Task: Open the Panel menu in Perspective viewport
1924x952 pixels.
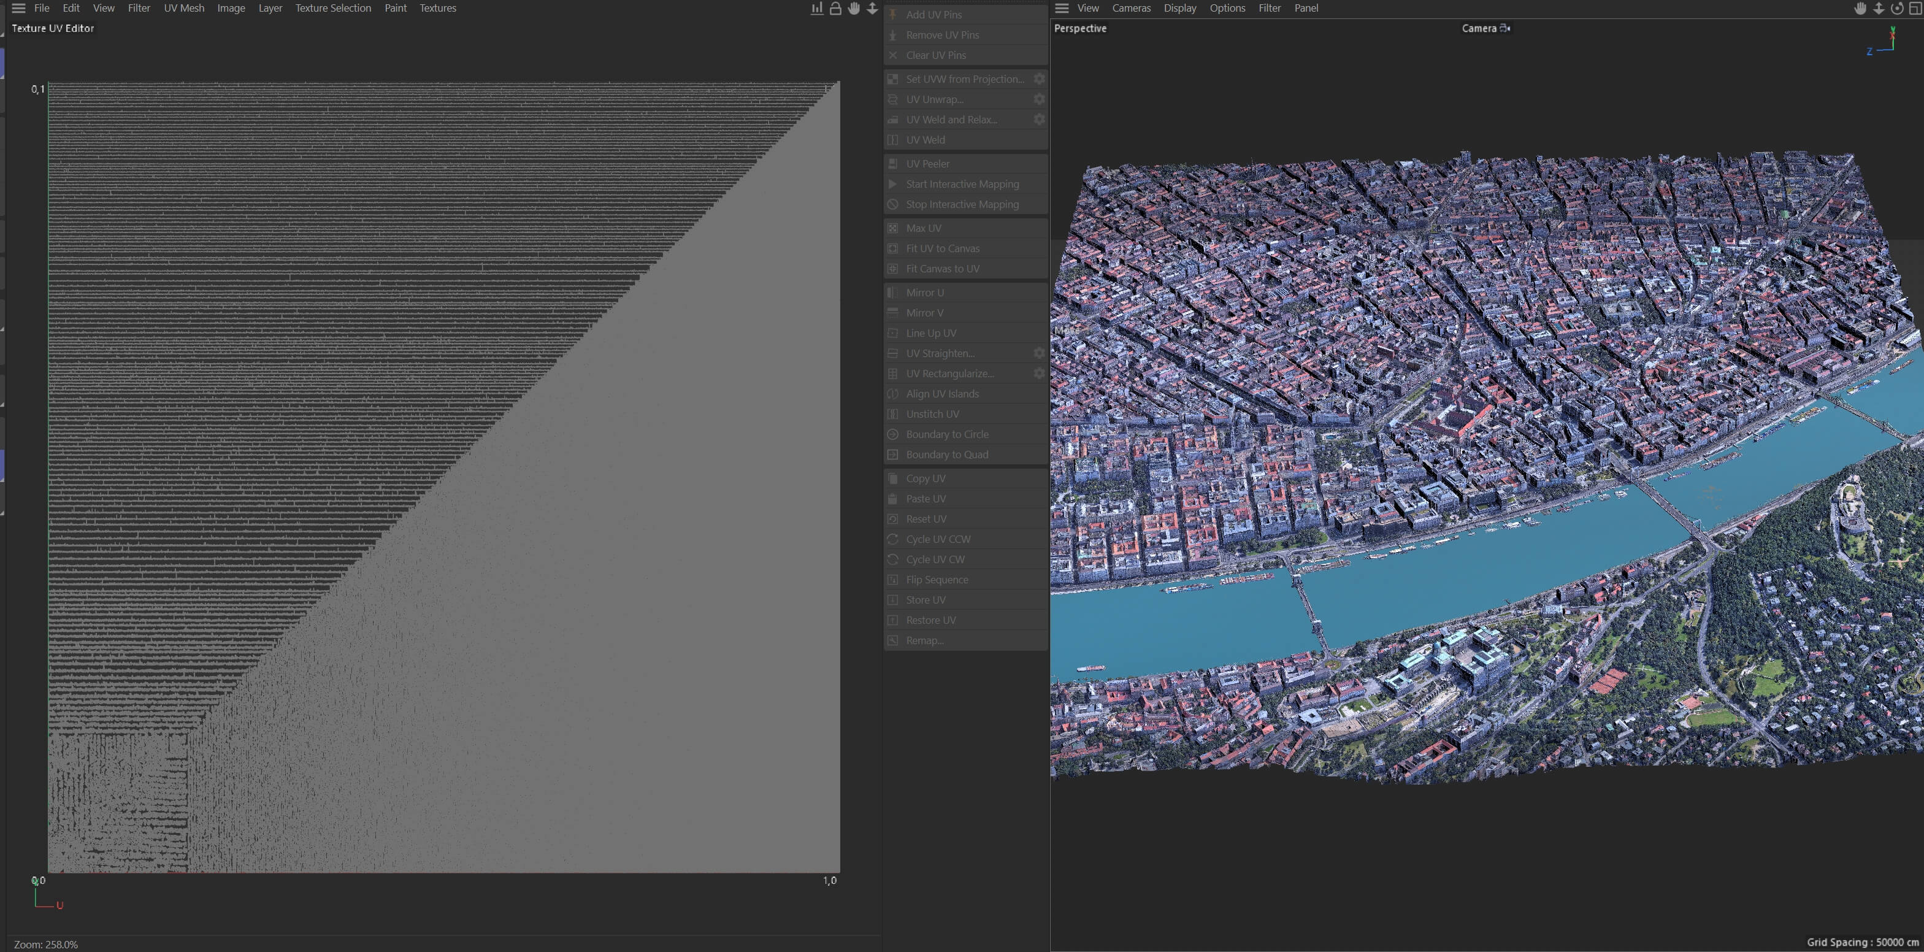Action: coord(1306,8)
